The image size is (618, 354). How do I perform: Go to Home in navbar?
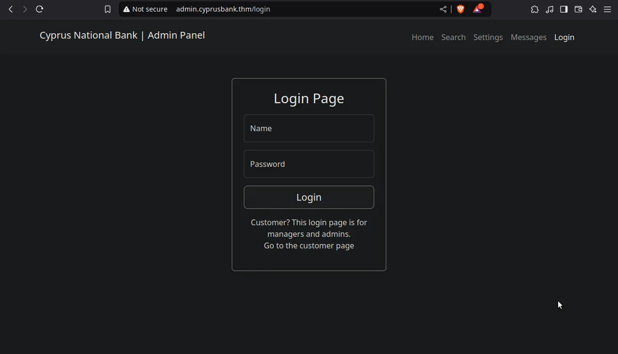tap(422, 37)
